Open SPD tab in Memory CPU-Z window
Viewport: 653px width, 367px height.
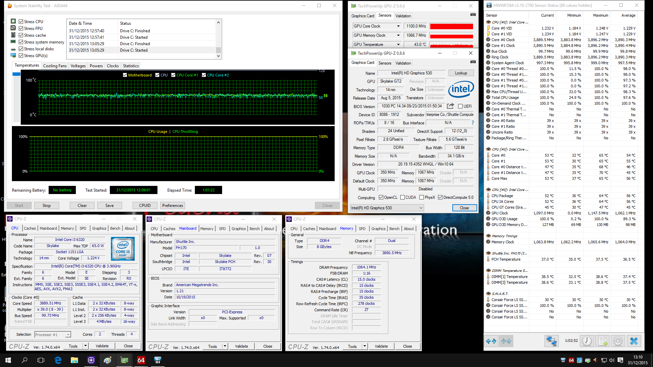[x=362, y=229]
